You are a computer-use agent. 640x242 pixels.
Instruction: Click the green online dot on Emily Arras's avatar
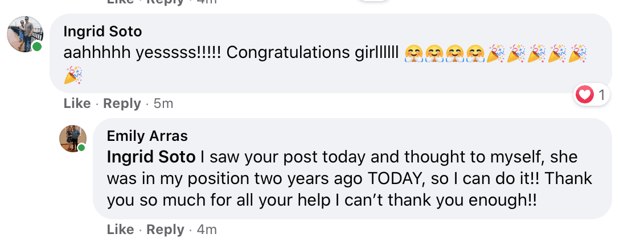coord(81,148)
